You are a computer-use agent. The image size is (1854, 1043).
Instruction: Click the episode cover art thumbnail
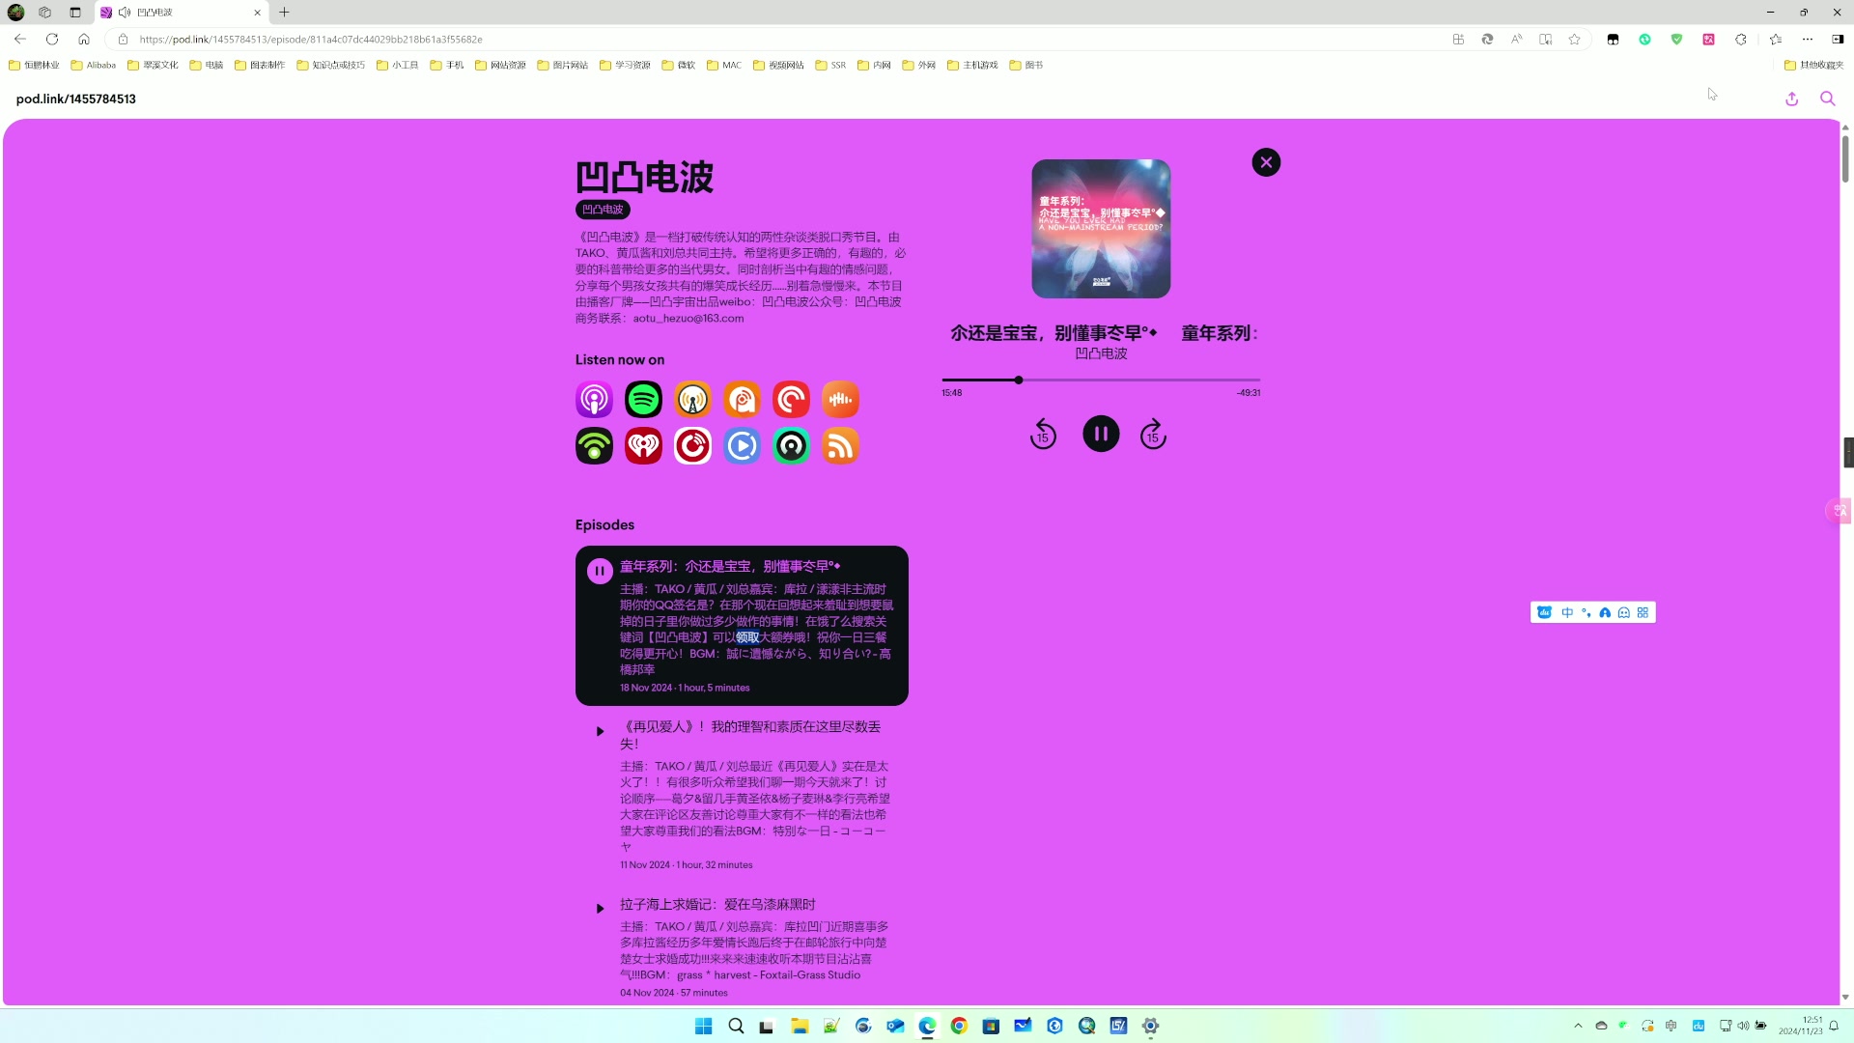tap(1101, 229)
